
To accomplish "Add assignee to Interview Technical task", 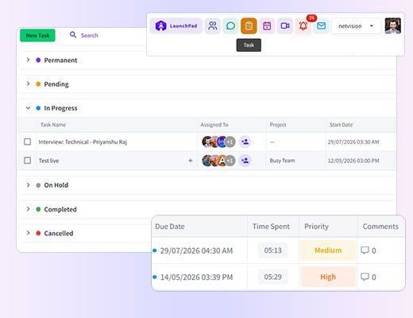I will (245, 142).
